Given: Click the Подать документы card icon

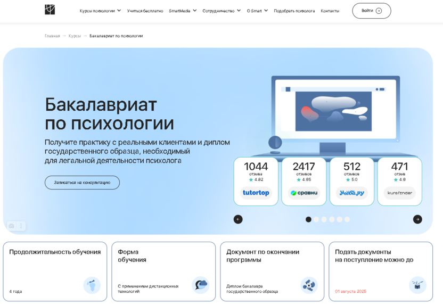Looking at the screenshot, I should [417, 285].
